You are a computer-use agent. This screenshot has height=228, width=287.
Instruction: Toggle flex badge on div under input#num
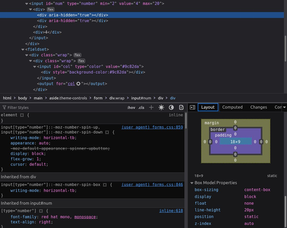click(x=51, y=10)
